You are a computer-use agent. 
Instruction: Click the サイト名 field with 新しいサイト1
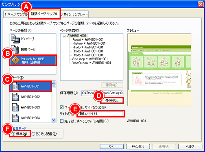point(100,114)
